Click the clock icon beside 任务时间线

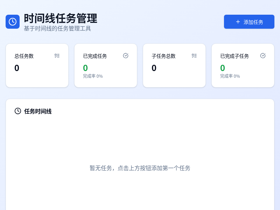click(x=18, y=111)
